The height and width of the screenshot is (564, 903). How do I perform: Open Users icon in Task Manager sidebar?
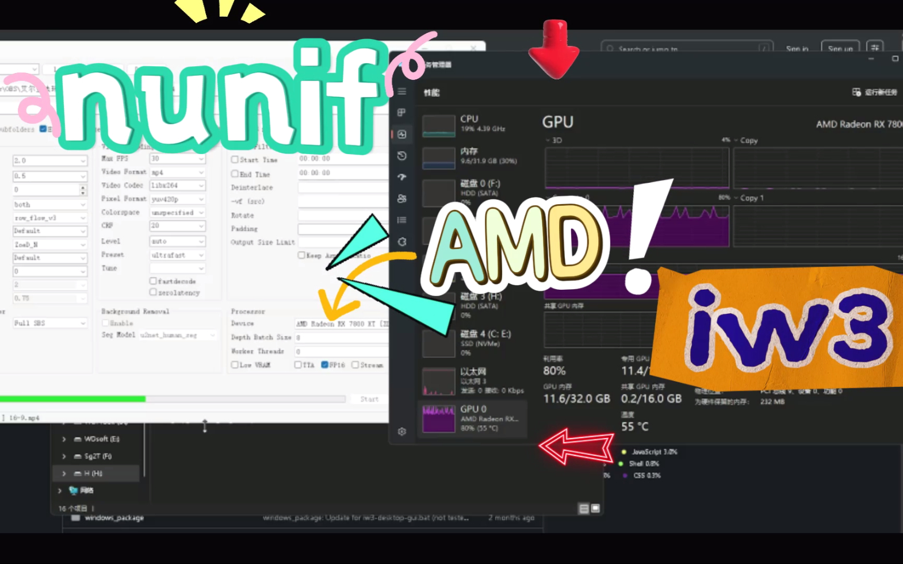pos(402,198)
